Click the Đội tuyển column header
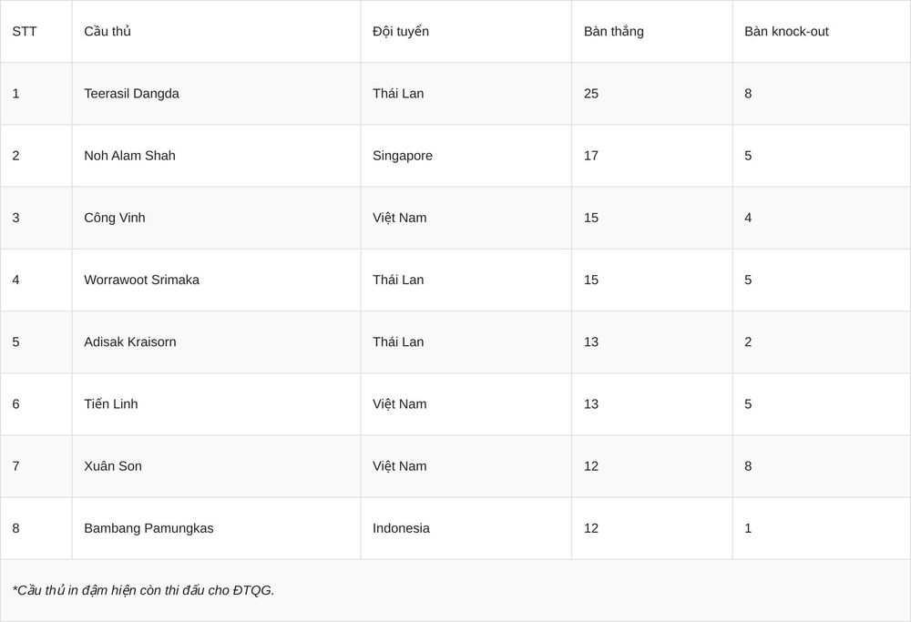The width and height of the screenshot is (911, 622). (x=401, y=31)
